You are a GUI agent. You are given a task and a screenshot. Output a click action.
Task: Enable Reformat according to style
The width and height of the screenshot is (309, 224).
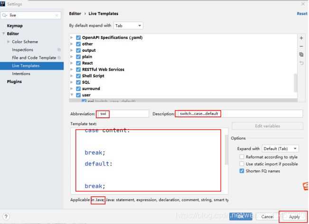(242, 157)
